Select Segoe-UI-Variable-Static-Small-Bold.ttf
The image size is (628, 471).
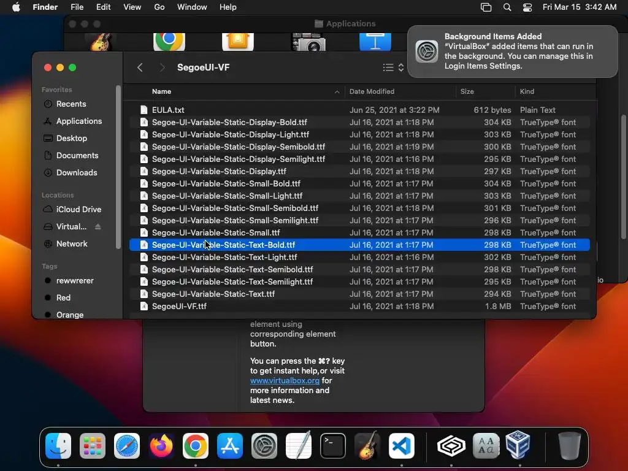coord(359,183)
